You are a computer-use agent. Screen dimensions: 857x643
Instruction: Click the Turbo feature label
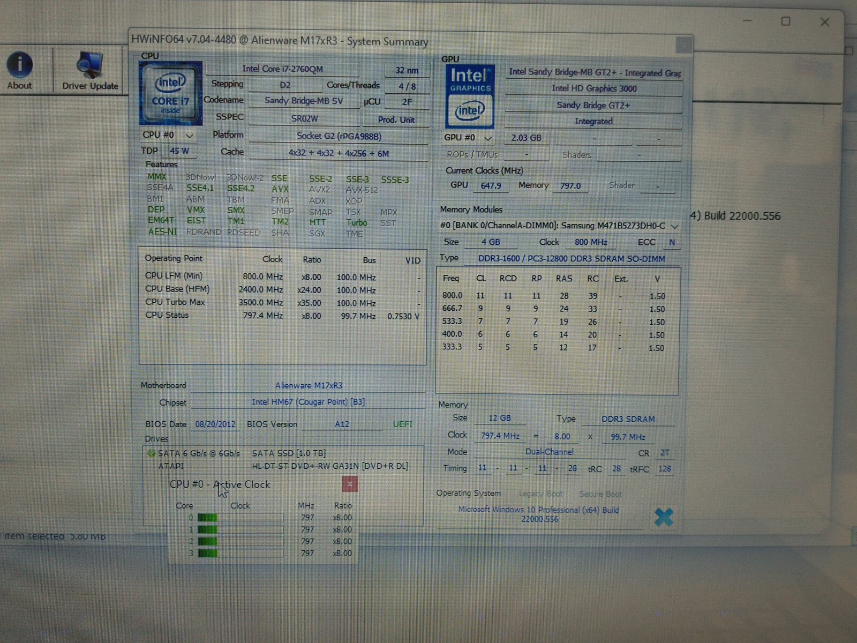tap(357, 222)
